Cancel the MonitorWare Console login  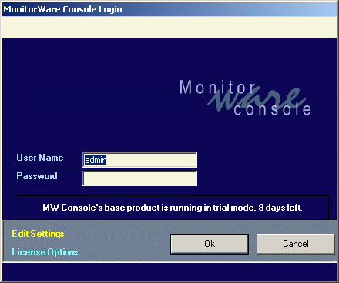click(x=296, y=244)
